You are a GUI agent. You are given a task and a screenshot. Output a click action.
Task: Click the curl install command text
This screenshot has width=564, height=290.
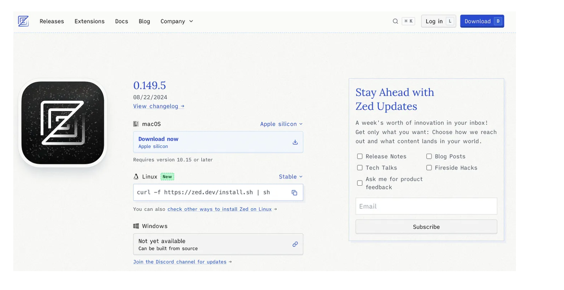click(203, 192)
